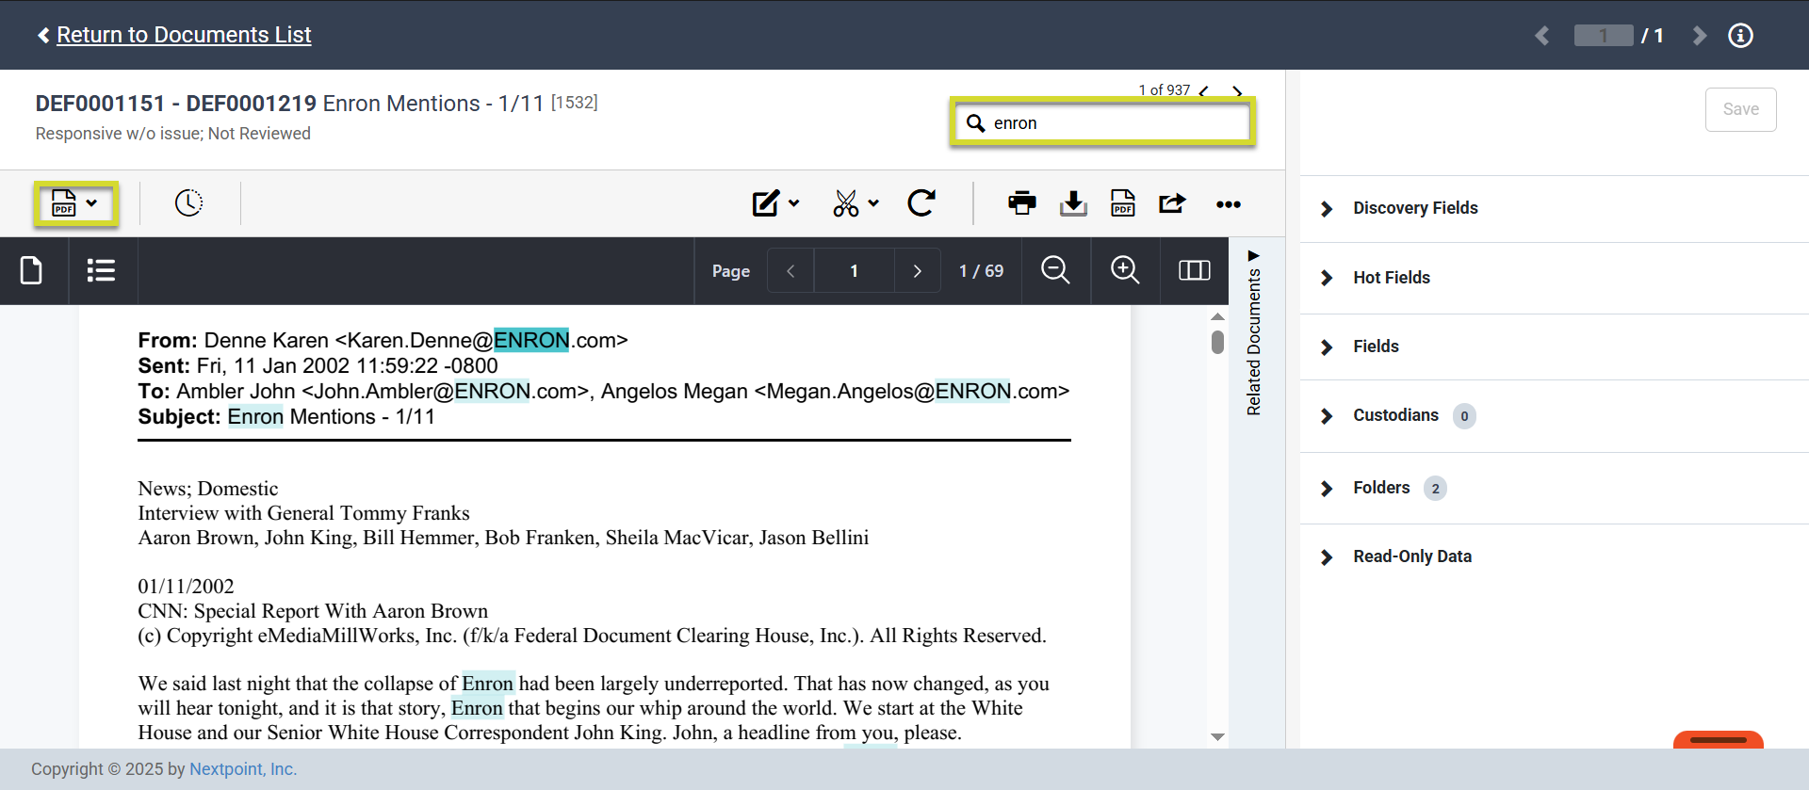Toggle the side-by-side columns view

(1194, 271)
